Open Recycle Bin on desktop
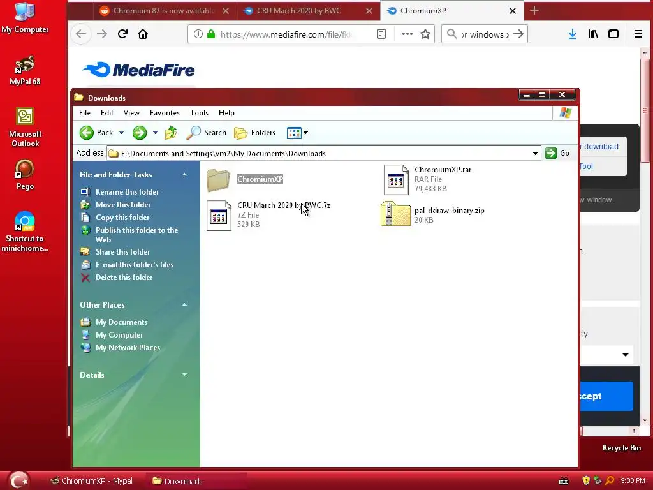This screenshot has width=653, height=490. click(621, 447)
